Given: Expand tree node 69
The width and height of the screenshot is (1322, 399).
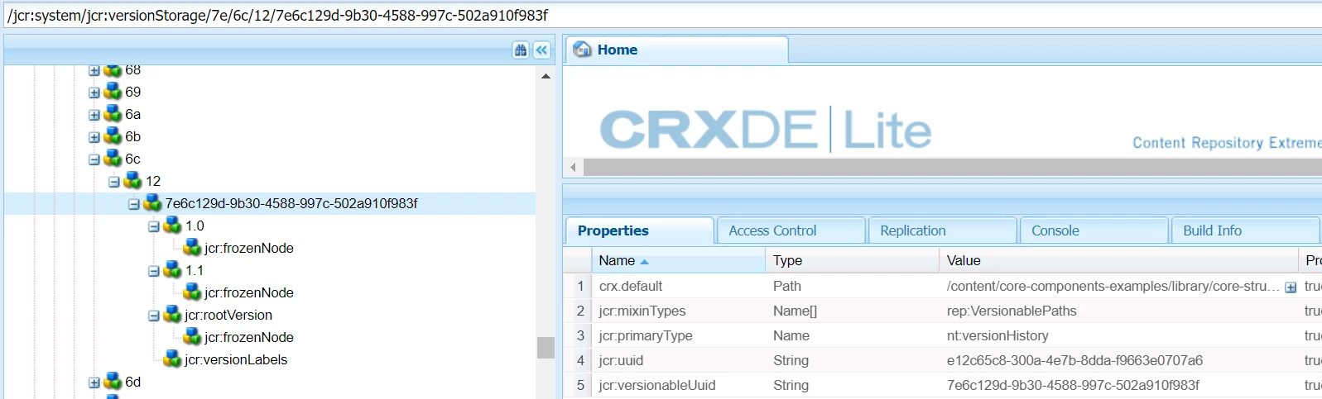Looking at the screenshot, I should click(x=94, y=93).
